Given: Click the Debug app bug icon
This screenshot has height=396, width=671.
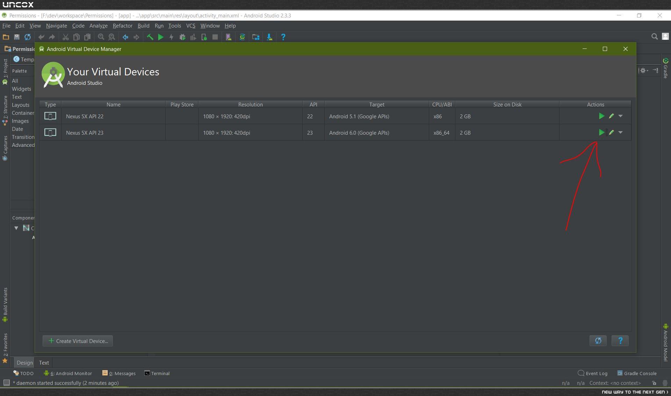Looking at the screenshot, I should click(x=182, y=37).
